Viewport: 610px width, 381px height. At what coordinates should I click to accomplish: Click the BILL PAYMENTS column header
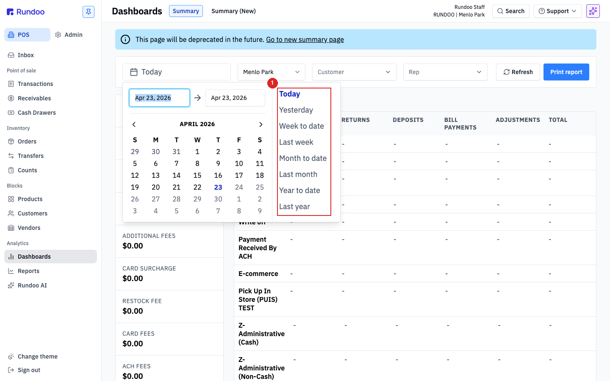click(460, 124)
